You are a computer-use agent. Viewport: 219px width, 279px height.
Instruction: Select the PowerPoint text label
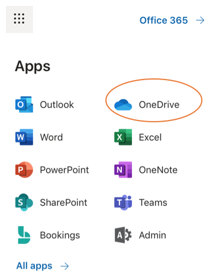(x=65, y=170)
